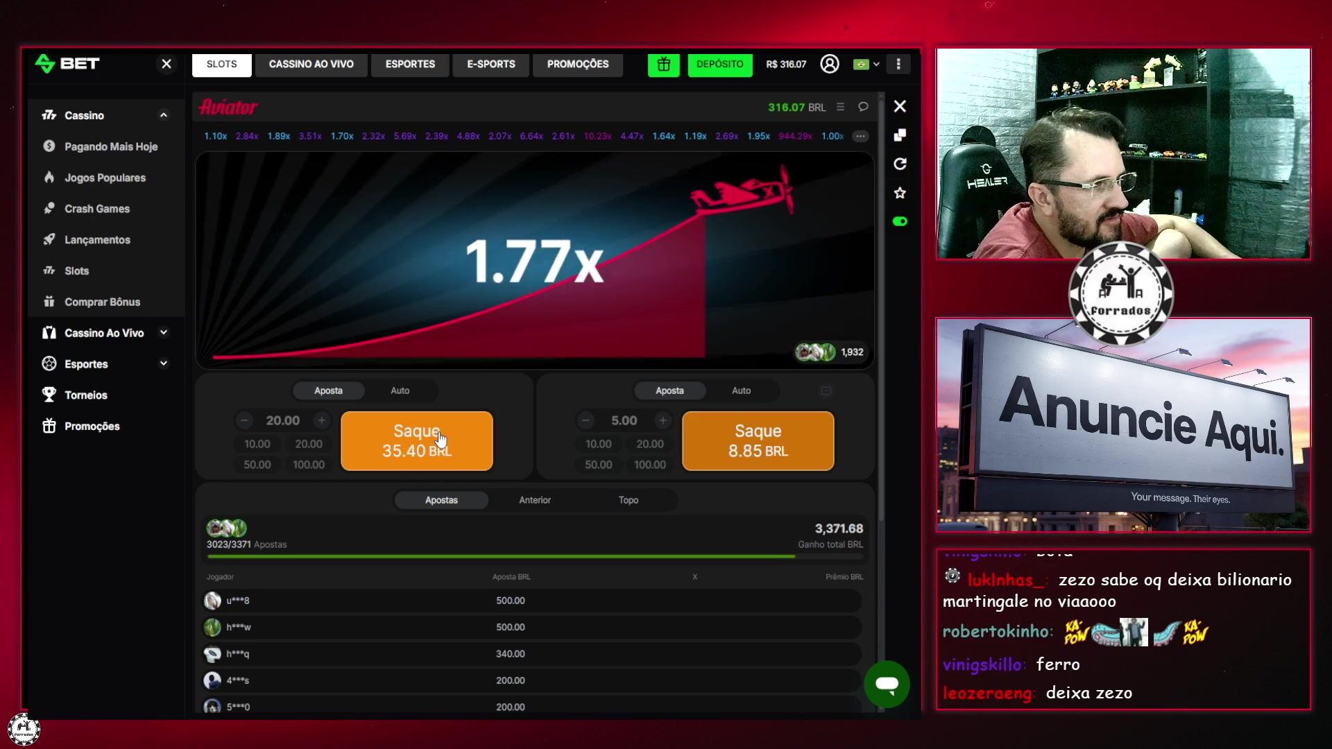Image resolution: width=1332 pixels, height=749 pixels.
Task: Open the Aviator chat bubble icon
Action: (x=863, y=107)
